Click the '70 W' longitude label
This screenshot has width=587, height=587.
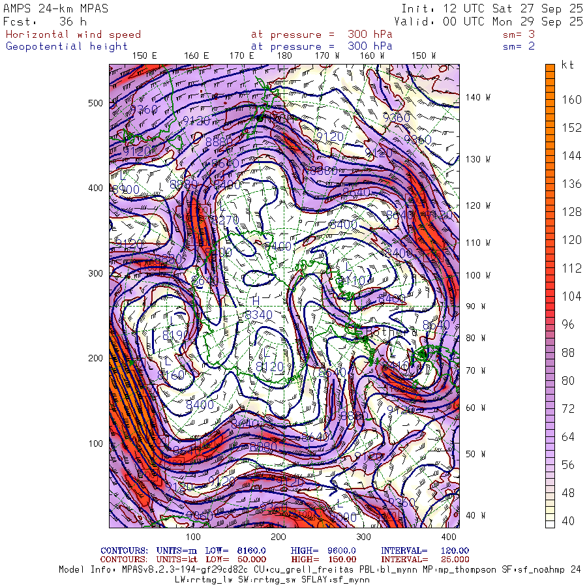coord(475,370)
